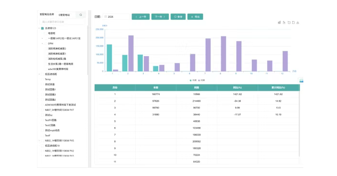Open the 2026 year date picker

click(117, 17)
